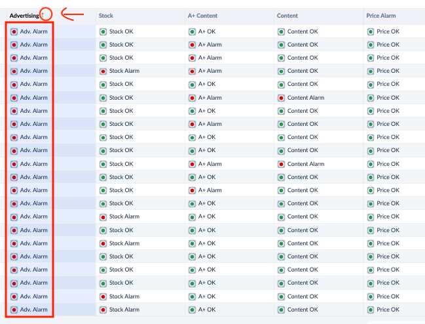Select Price OK text in the bottom row
425x324 pixels.
tap(388, 310)
